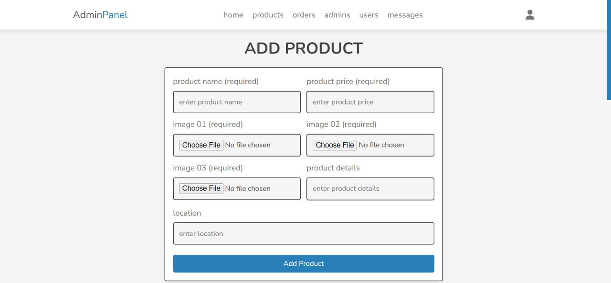Click 'No file chosen' beside image 03

[248, 189]
